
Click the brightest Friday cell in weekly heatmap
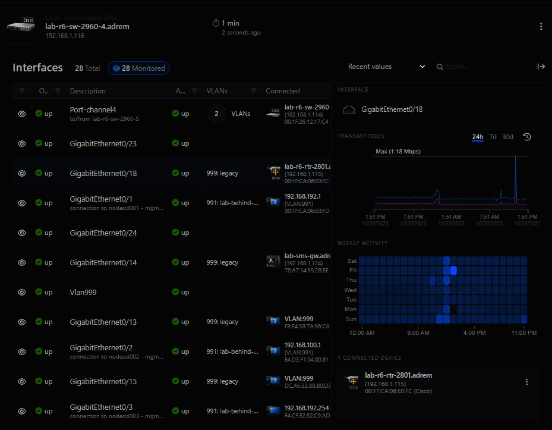pyautogui.click(x=453, y=270)
